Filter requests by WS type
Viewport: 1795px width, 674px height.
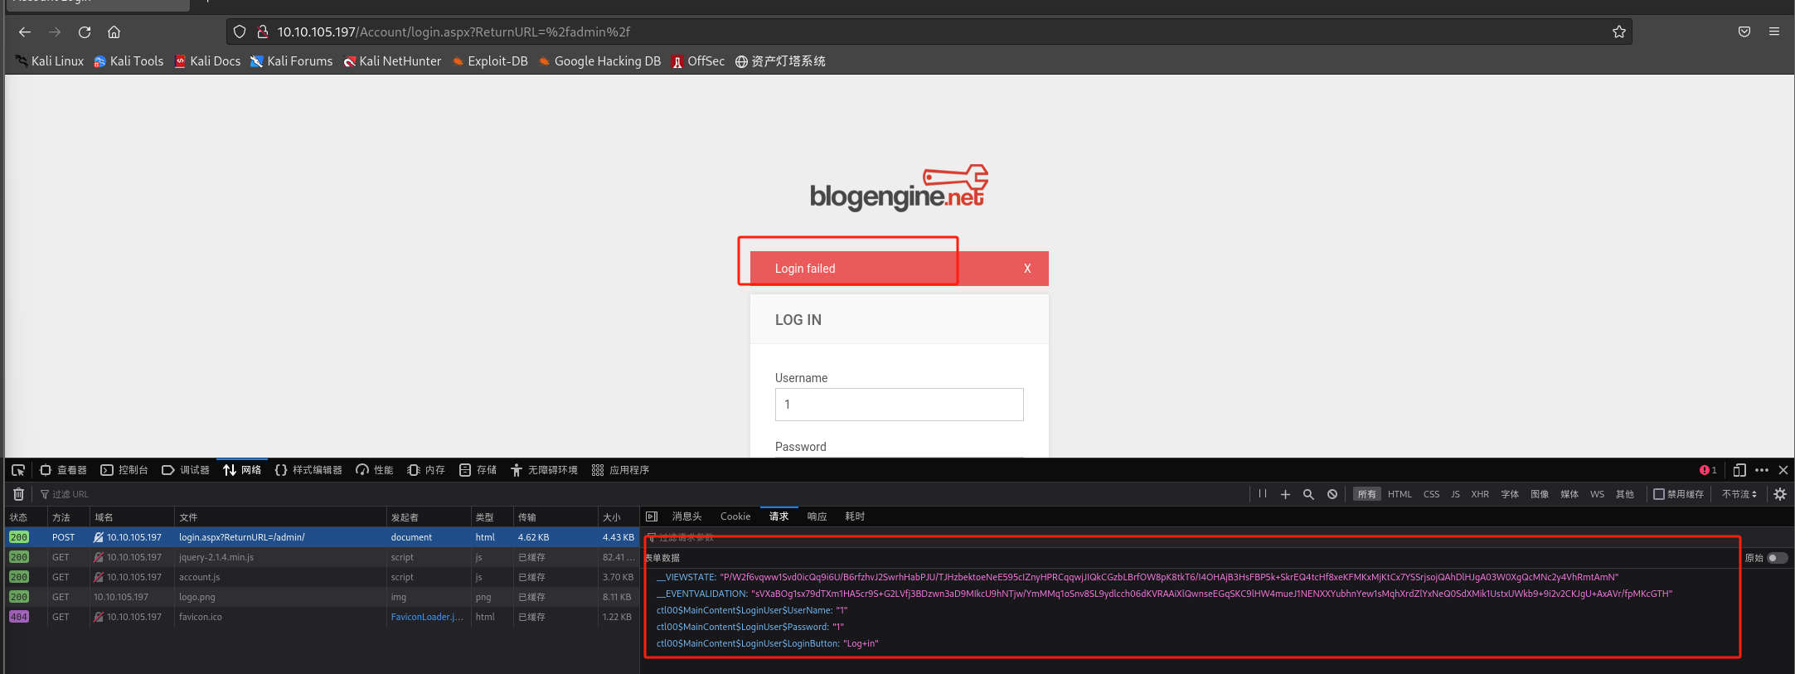1597,494
